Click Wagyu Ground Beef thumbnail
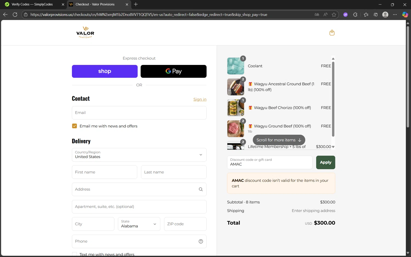This screenshot has height=257, width=411. pyautogui.click(x=235, y=128)
